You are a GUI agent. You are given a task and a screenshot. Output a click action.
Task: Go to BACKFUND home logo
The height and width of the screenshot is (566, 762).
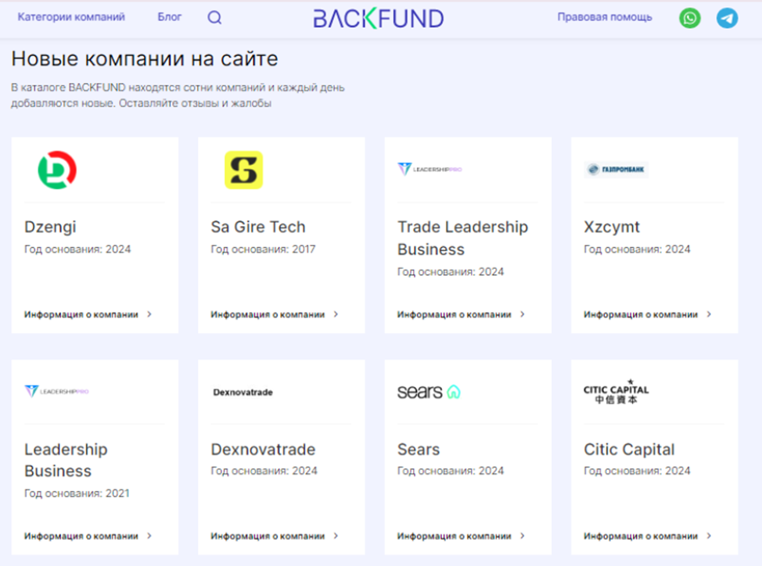point(378,19)
